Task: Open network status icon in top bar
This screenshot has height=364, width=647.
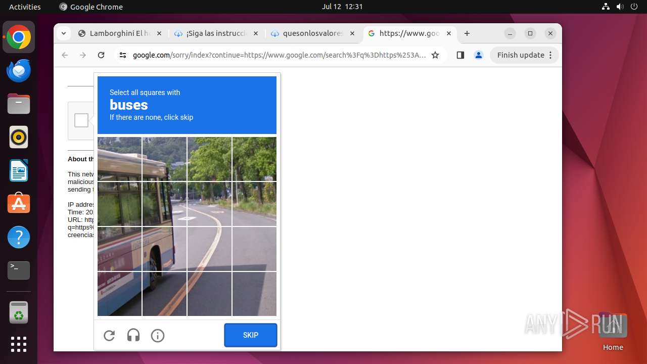Action: (606, 7)
